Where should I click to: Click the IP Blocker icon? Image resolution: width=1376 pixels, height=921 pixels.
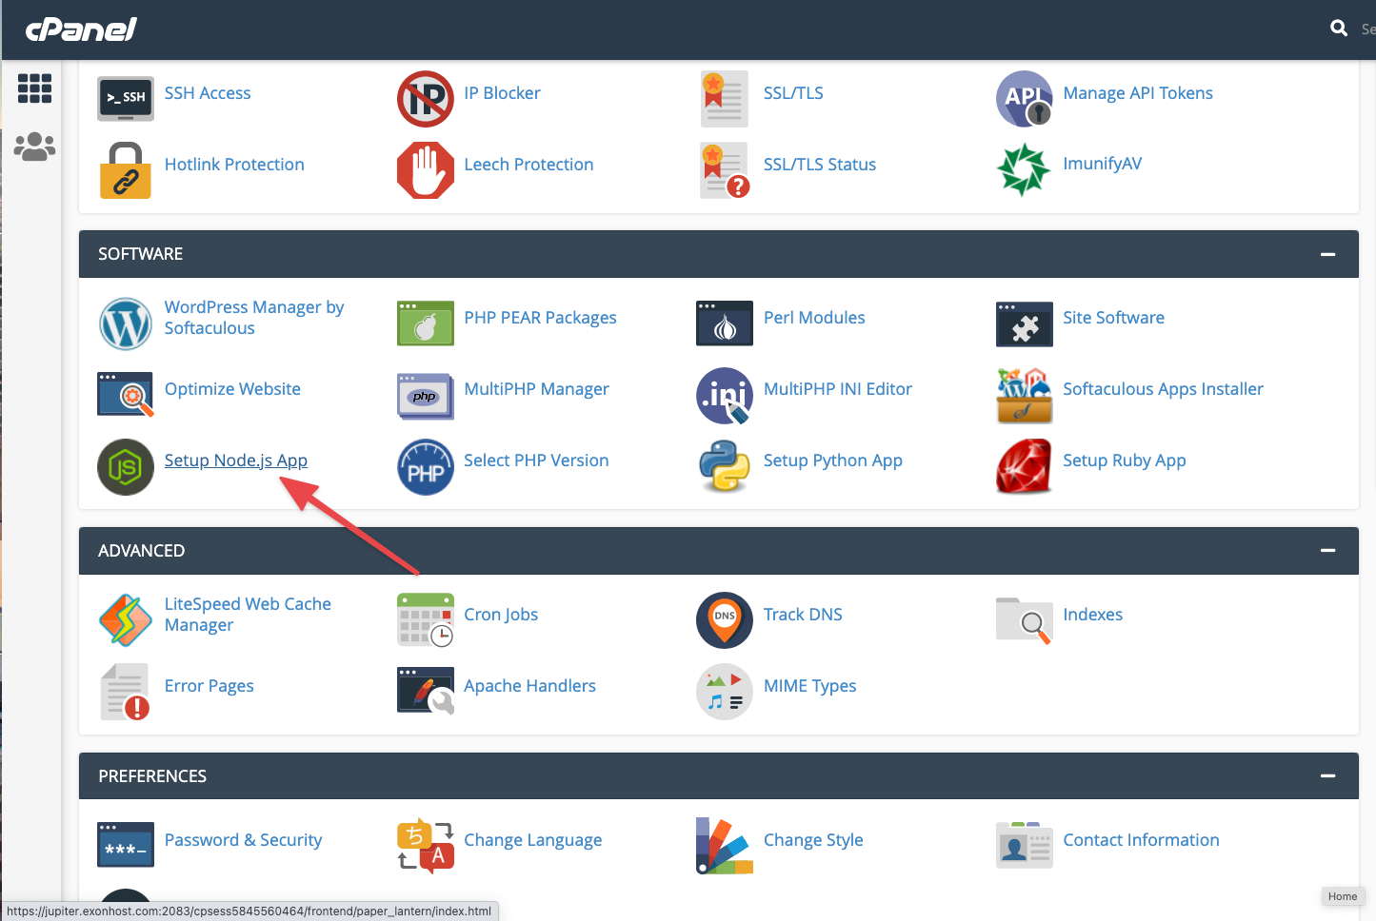(426, 98)
